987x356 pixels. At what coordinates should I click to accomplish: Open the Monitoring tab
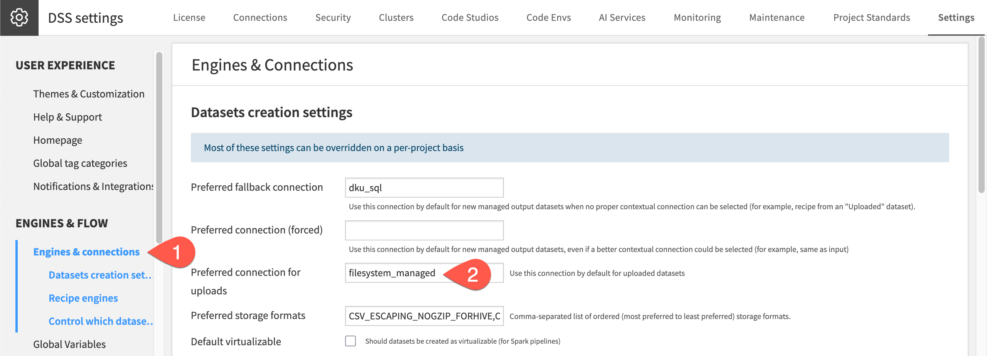click(x=697, y=18)
